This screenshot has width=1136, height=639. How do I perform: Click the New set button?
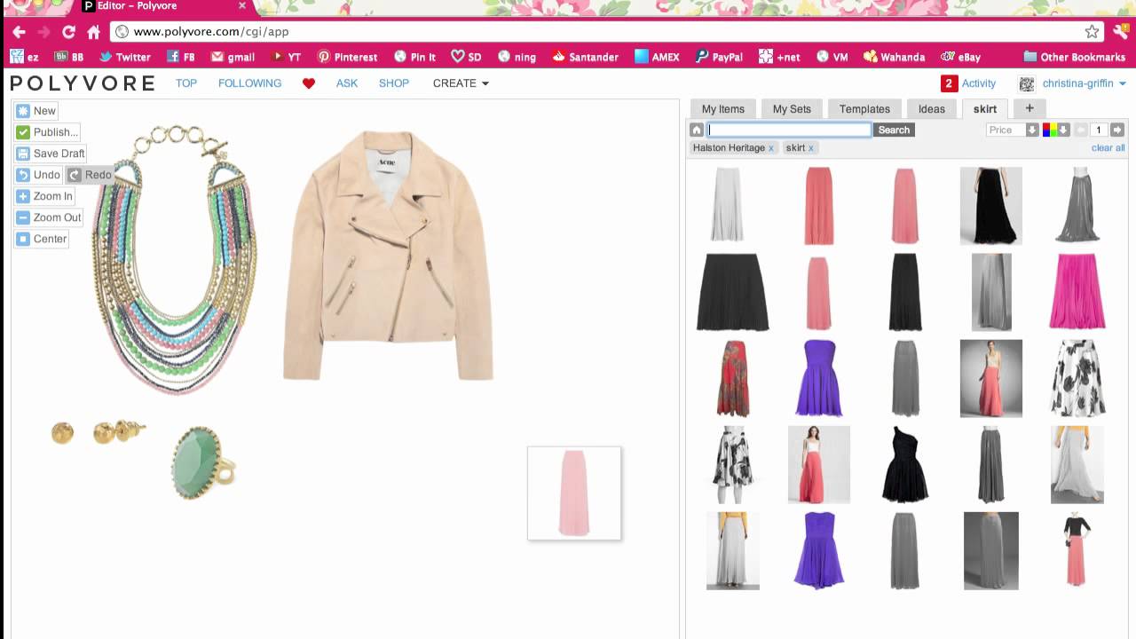coord(36,111)
